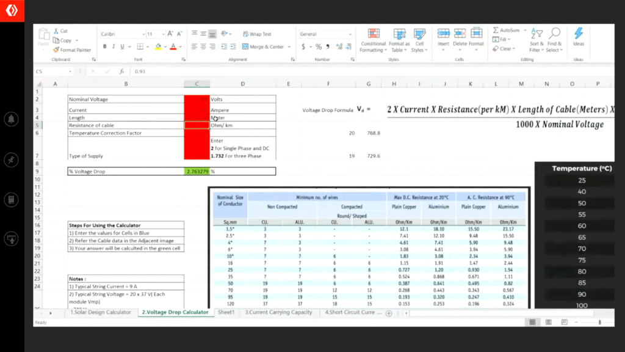Image resolution: width=625 pixels, height=352 pixels.
Task: Click the Format Painter icon
Action: click(56, 50)
